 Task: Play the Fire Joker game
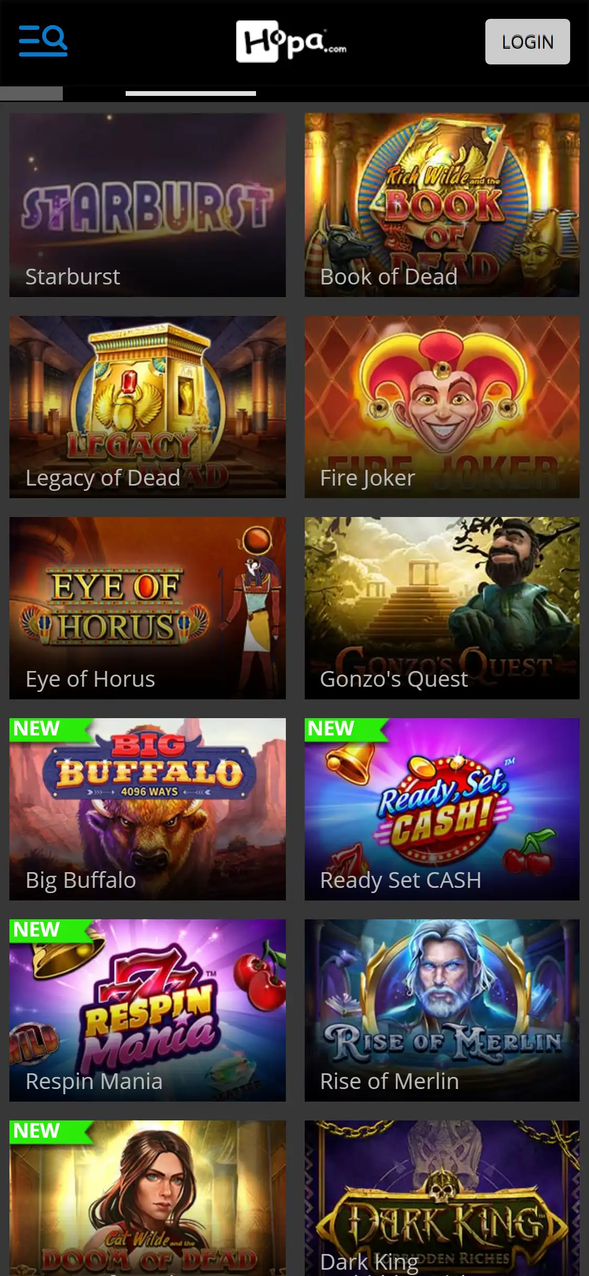(442, 406)
